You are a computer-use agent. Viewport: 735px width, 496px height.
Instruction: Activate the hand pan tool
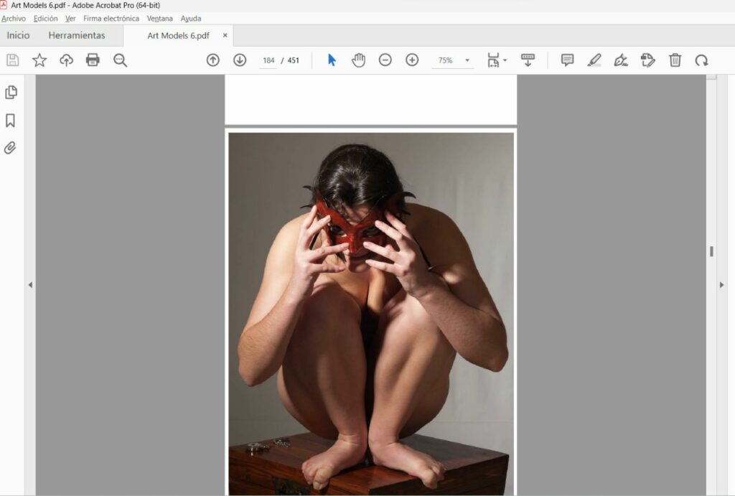point(359,60)
